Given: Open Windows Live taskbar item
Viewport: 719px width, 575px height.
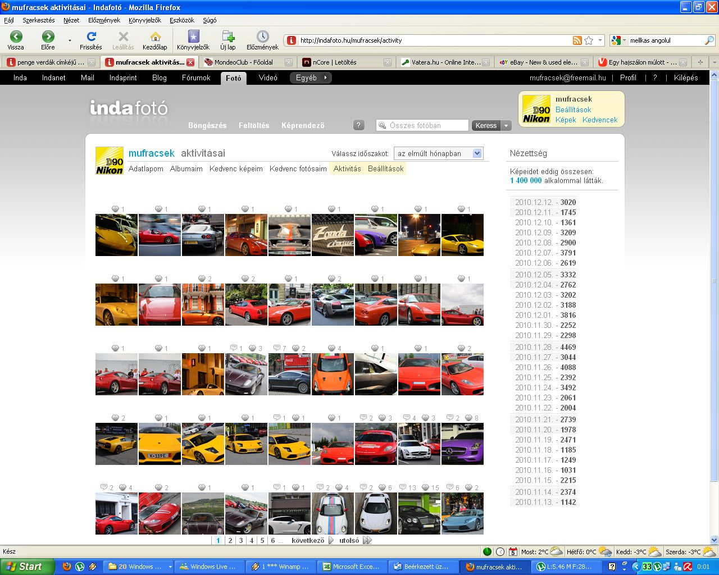Looking at the screenshot, I should pyautogui.click(x=210, y=567).
